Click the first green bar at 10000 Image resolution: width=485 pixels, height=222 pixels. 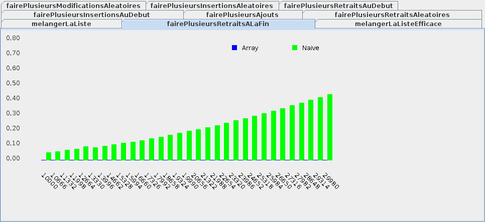pyautogui.click(x=49, y=156)
